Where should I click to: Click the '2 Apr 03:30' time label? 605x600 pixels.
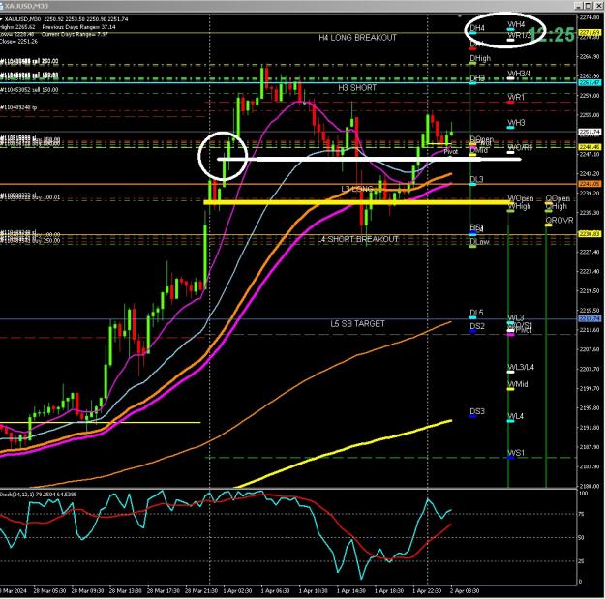coord(465,590)
